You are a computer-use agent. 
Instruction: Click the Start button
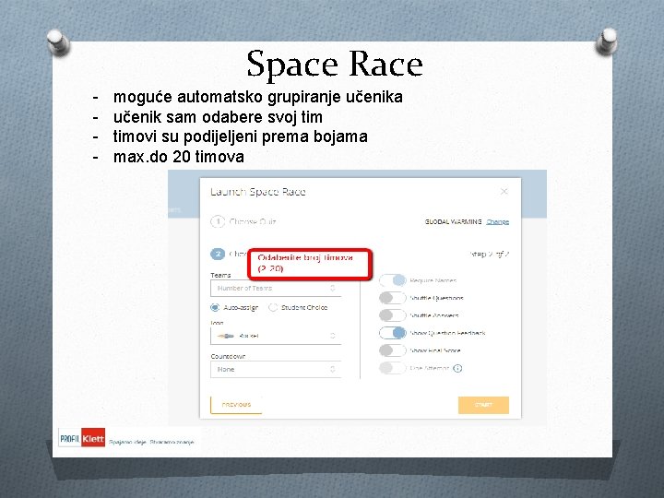(x=483, y=405)
